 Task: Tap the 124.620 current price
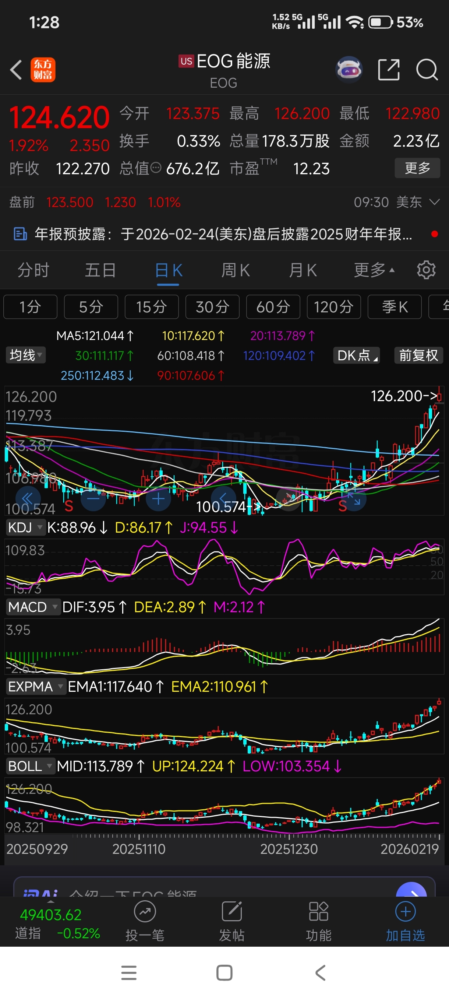tap(59, 117)
